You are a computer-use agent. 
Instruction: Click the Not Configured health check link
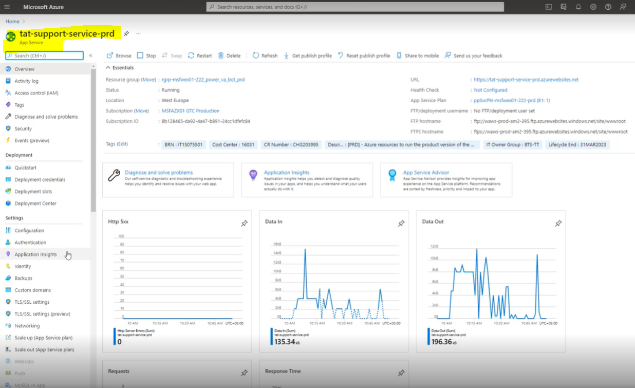coord(491,90)
